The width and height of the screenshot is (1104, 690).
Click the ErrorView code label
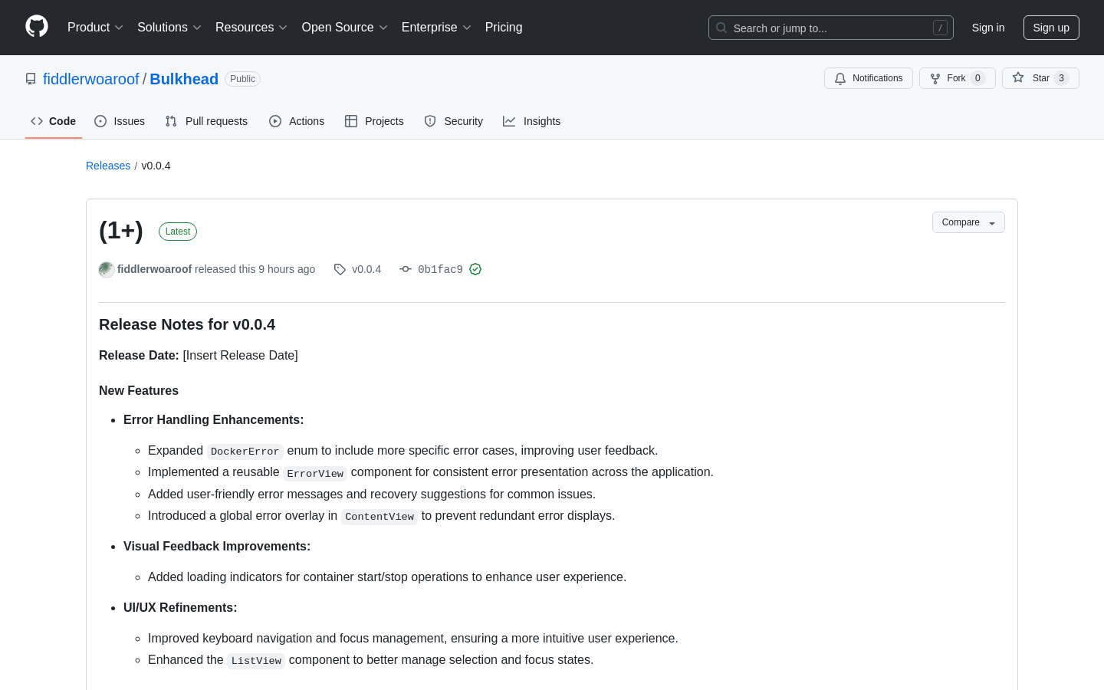(315, 473)
